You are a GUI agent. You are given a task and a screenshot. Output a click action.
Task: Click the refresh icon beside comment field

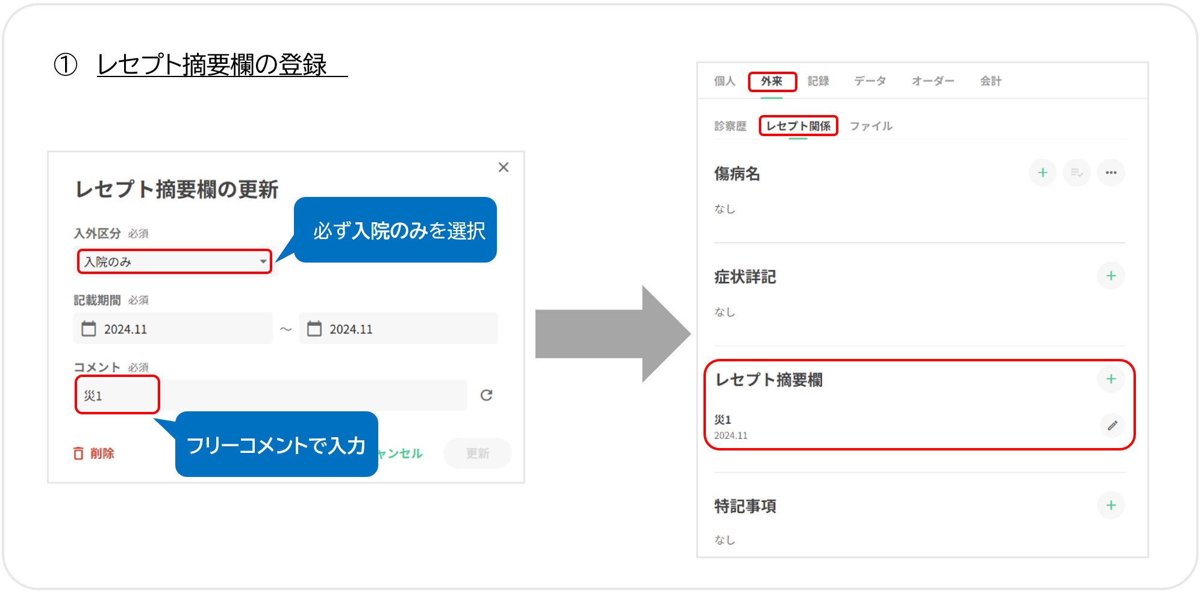(486, 395)
